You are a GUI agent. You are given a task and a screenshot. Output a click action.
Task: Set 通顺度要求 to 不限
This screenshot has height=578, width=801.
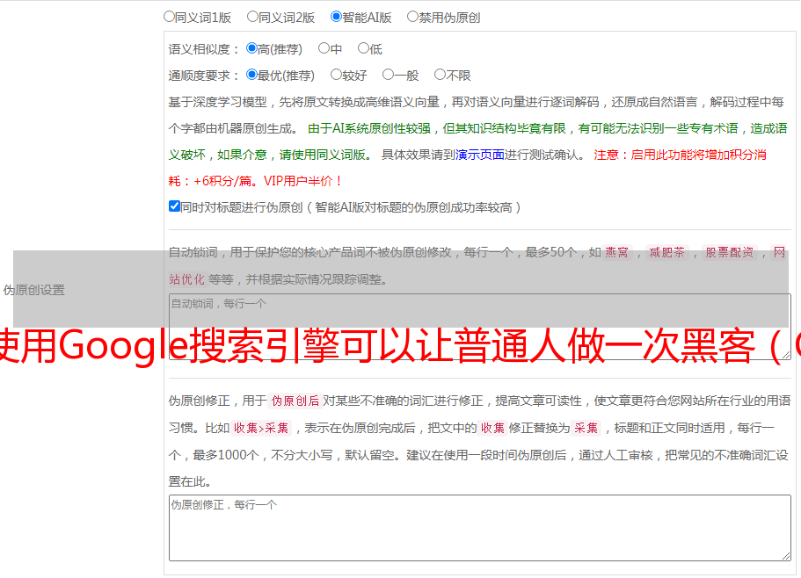click(x=440, y=75)
